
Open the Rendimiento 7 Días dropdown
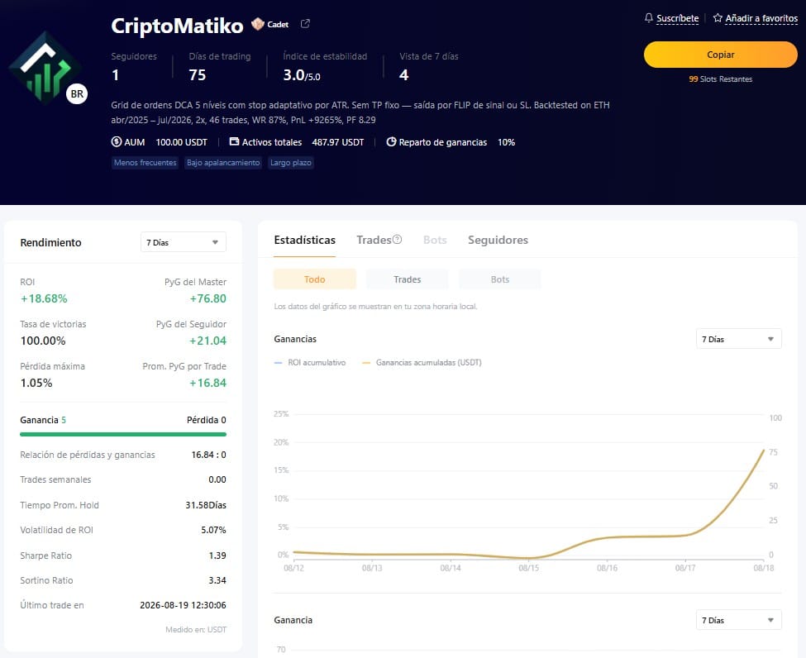click(x=183, y=242)
